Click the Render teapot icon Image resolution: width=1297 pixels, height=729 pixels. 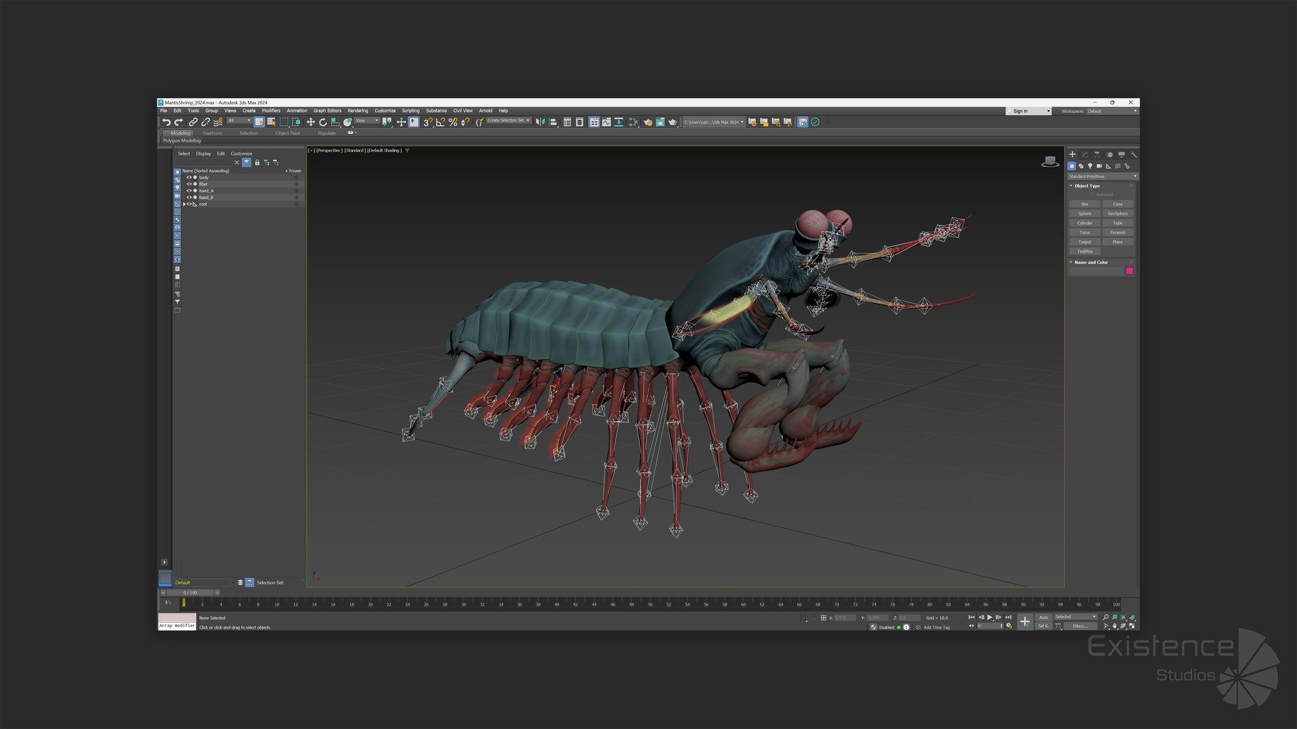pos(672,122)
